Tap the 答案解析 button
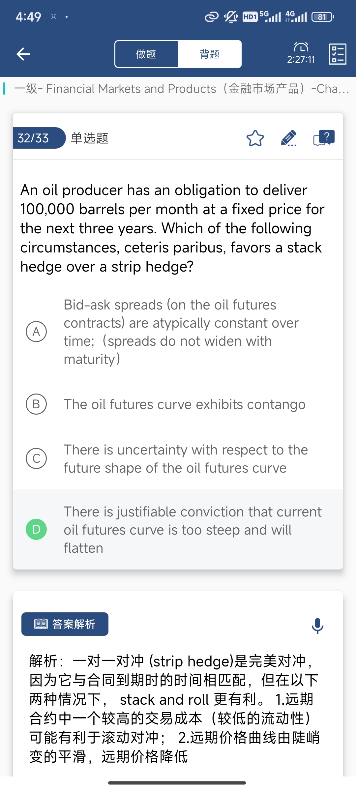 [x=65, y=624]
